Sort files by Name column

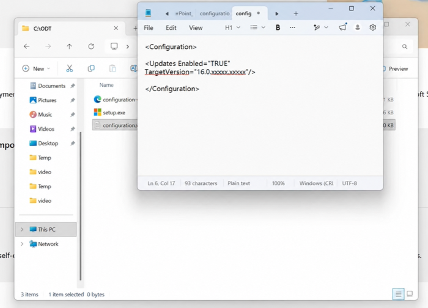[106, 85]
